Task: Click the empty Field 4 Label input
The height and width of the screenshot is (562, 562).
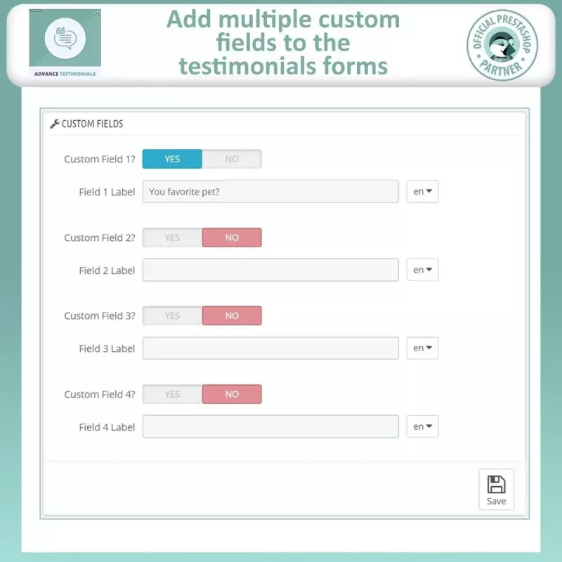Action: point(270,426)
